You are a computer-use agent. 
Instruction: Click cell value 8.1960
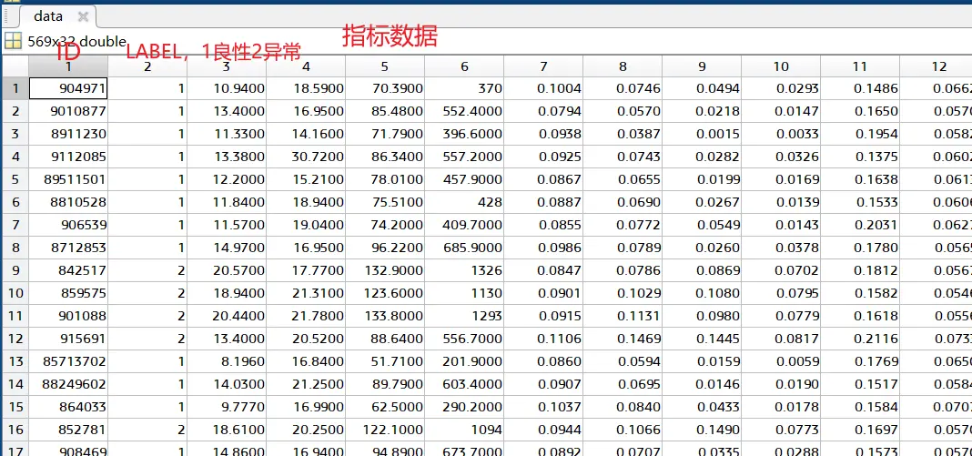[227, 361]
